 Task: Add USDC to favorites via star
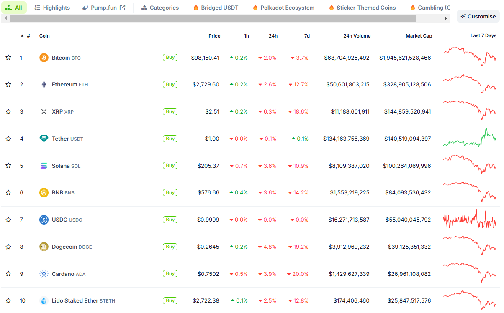click(x=8, y=220)
